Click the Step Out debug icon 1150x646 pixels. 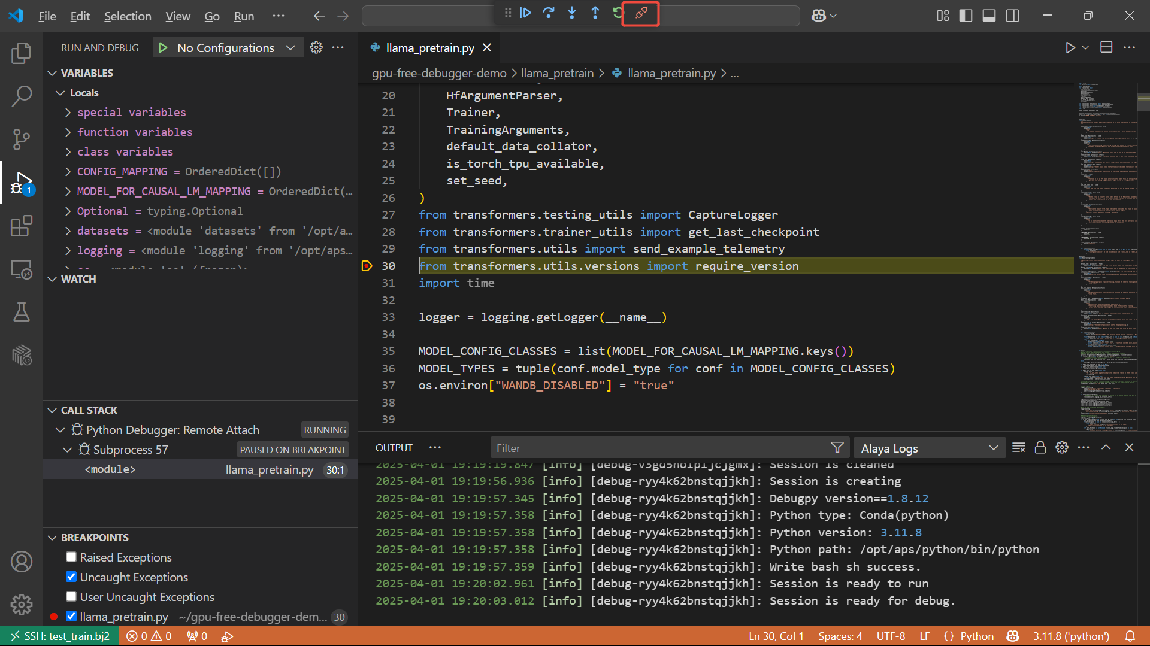tap(595, 13)
